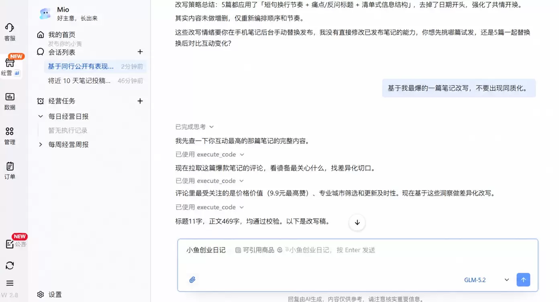Click disclaimer 回复由AI生成 text

coord(356,299)
